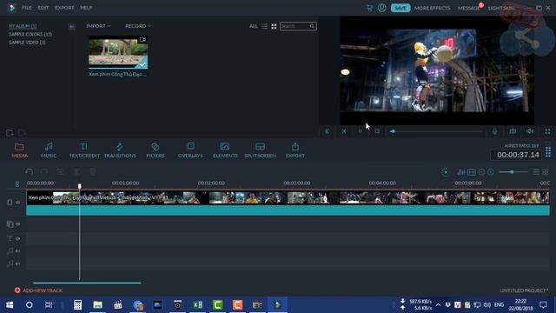Switch media library to list view
The width and height of the screenshot is (556, 313).
click(264, 26)
